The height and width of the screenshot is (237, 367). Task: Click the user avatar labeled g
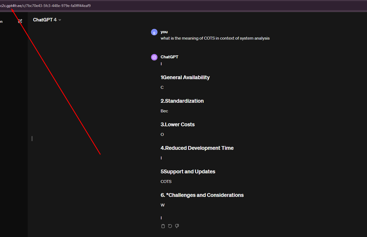[x=154, y=32]
